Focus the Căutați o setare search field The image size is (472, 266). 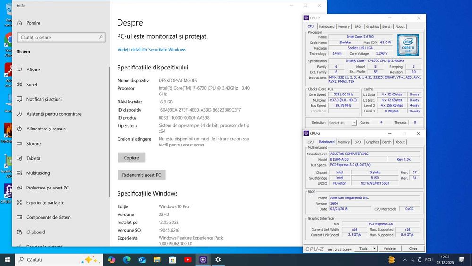pos(61,37)
